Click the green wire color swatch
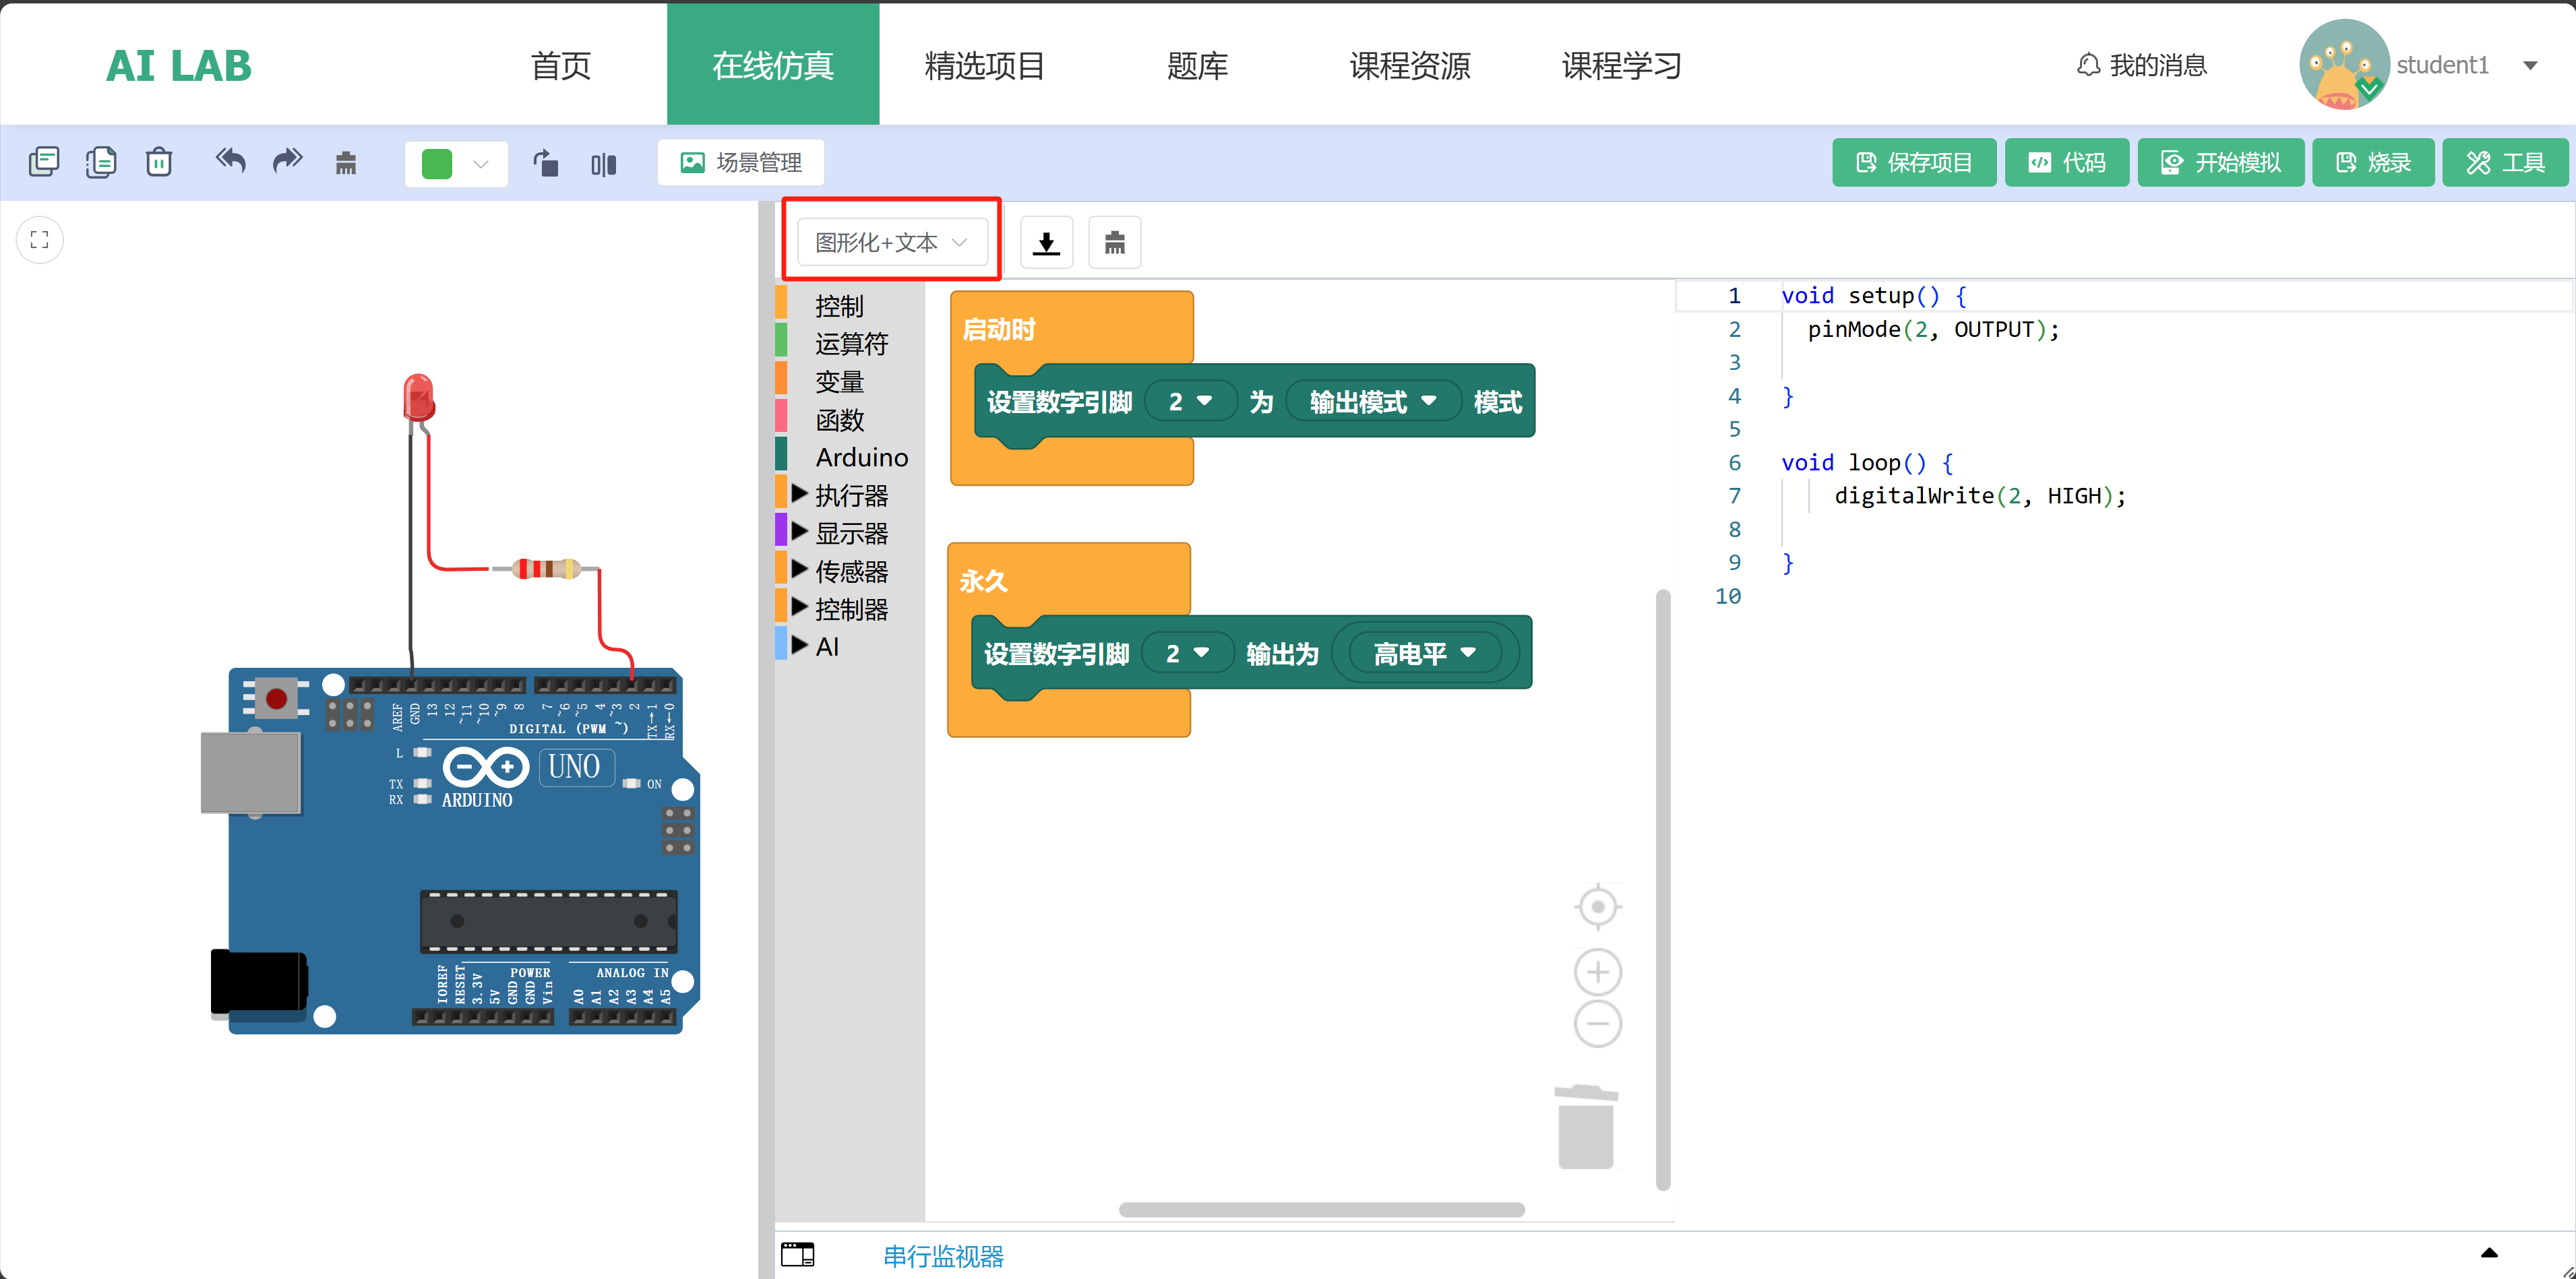Screen dimensions: 2576x1279 (x=437, y=163)
